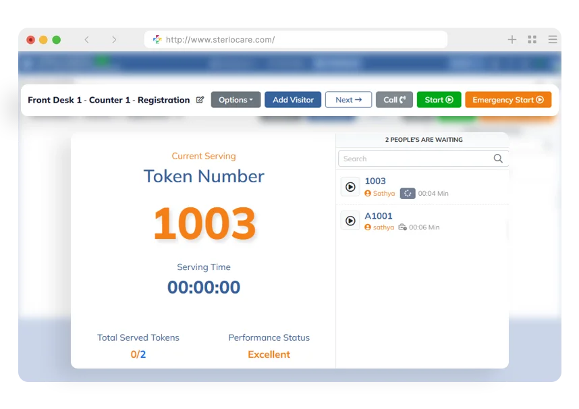Viewport: 579px width, 409px height.
Task: Click the green Start button
Action: pos(439,100)
